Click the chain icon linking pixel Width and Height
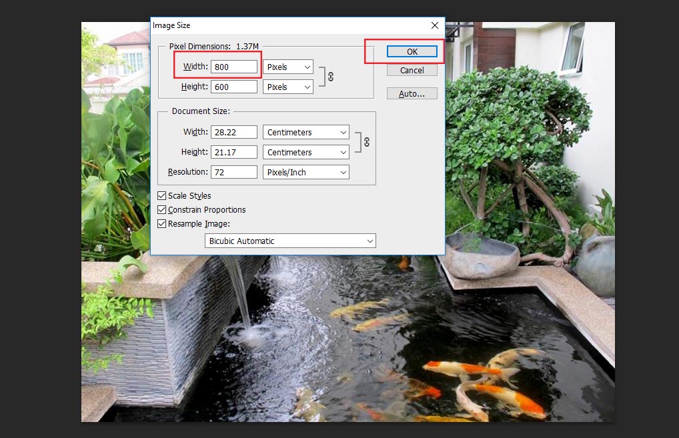The height and width of the screenshot is (438, 679). tap(330, 76)
